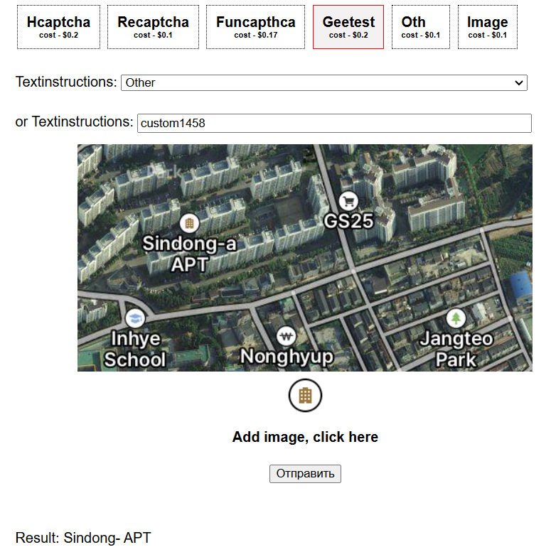
Task: Focus the custom1458 text instructions field
Action: (334, 123)
